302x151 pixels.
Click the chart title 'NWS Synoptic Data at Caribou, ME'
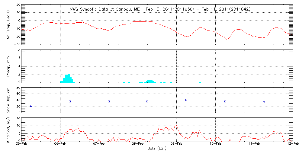pos(105,9)
